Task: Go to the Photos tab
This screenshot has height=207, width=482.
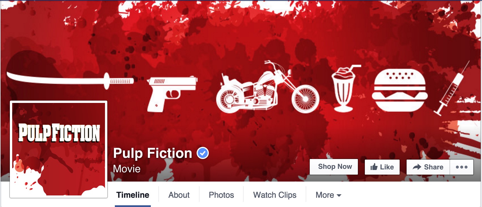Action: point(221,195)
